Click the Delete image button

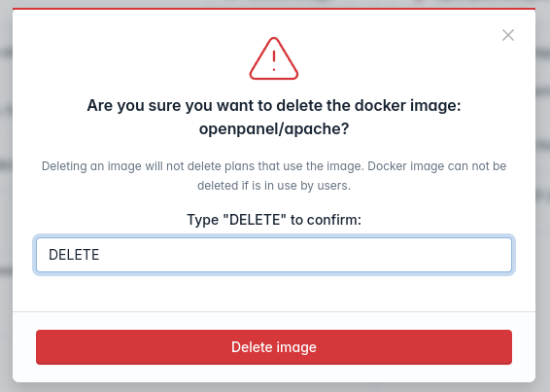coord(274,347)
